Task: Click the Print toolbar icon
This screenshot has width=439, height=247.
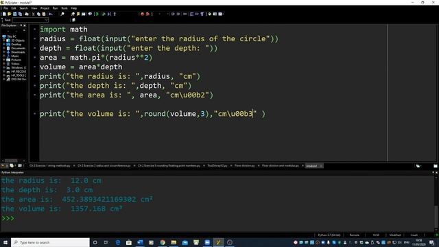Action: pos(27,14)
